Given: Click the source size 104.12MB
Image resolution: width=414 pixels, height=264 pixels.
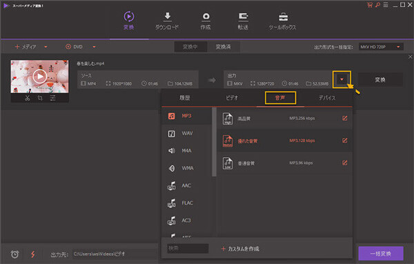Looking at the screenshot, I should pyautogui.click(x=180, y=83).
